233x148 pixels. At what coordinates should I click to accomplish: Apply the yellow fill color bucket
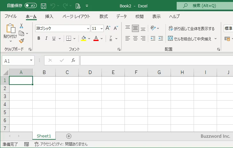(84, 38)
